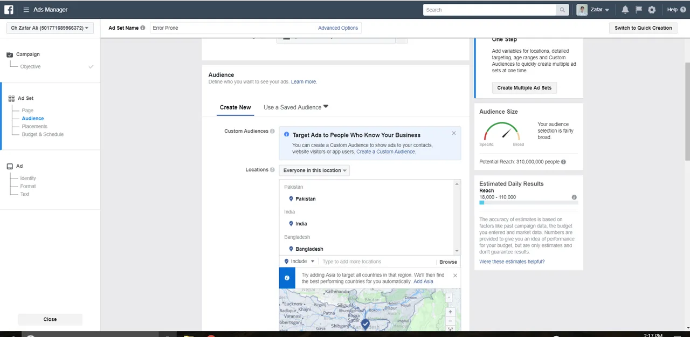Click the Close button in sidebar
The height and width of the screenshot is (337, 690).
tap(50, 319)
